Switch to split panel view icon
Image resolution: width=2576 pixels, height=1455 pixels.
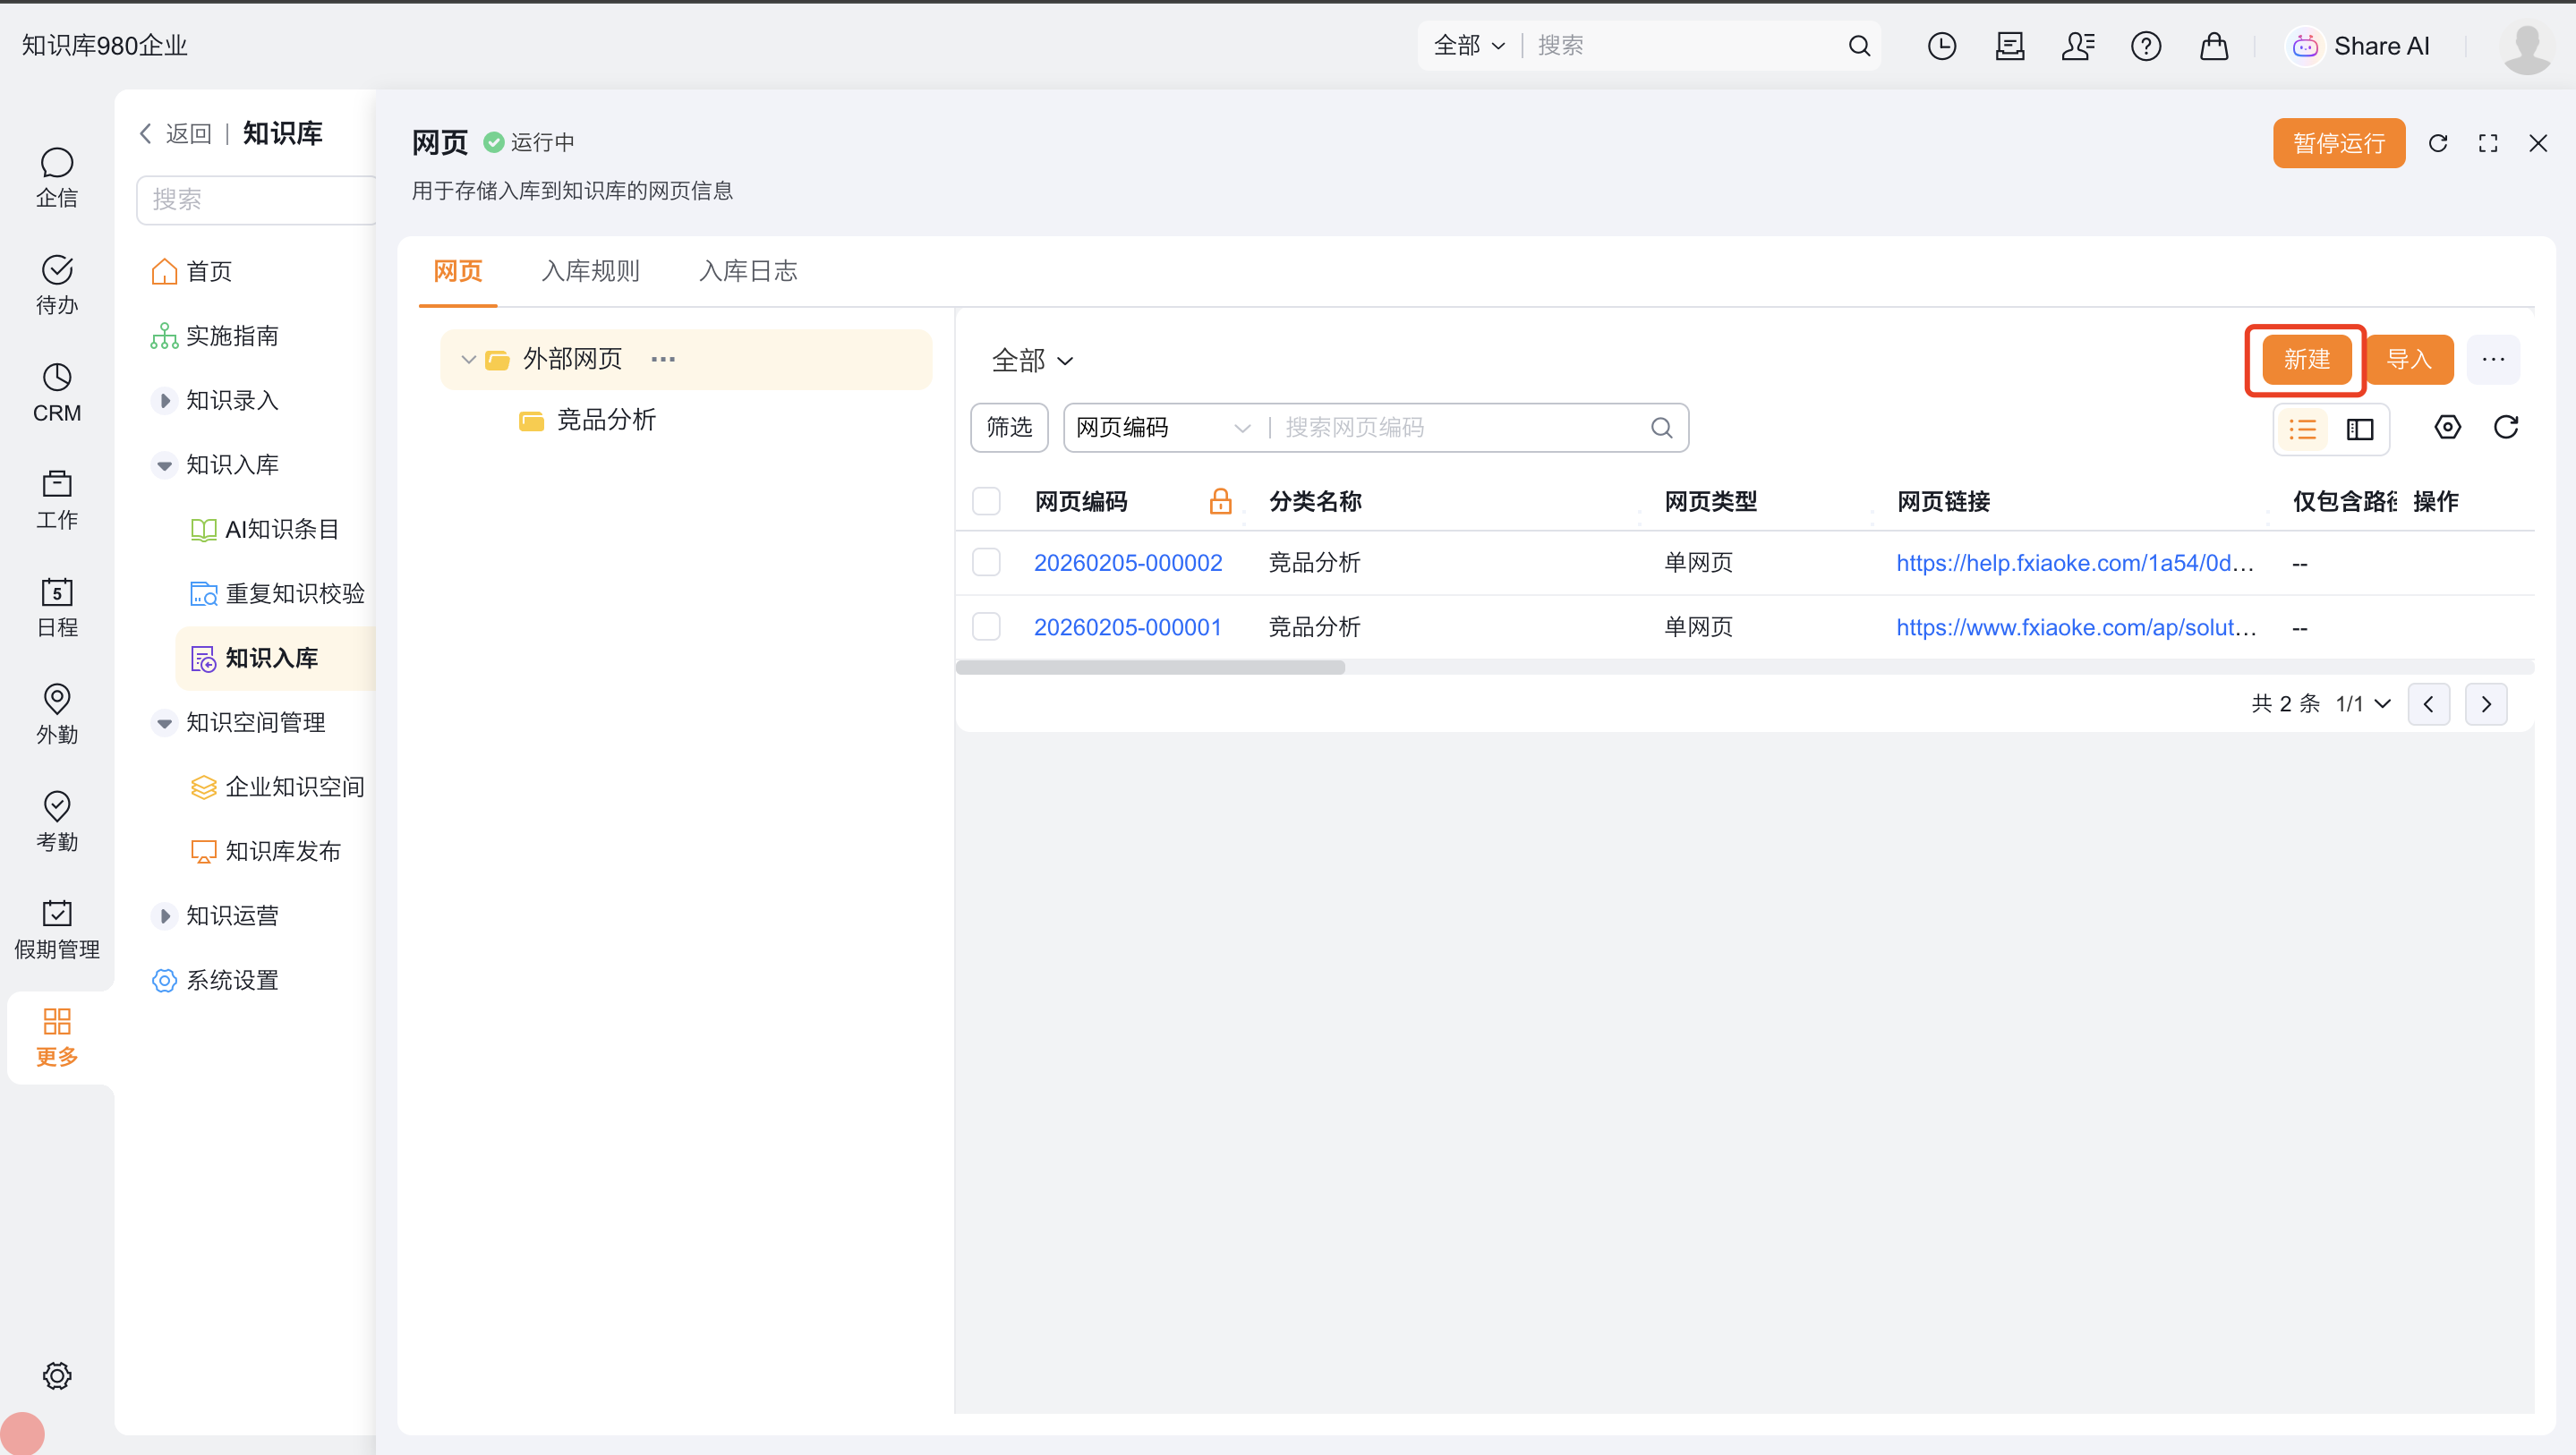pos(2360,429)
